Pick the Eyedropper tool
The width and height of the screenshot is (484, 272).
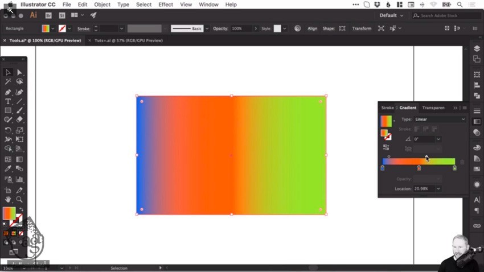pyautogui.click(x=8, y=168)
